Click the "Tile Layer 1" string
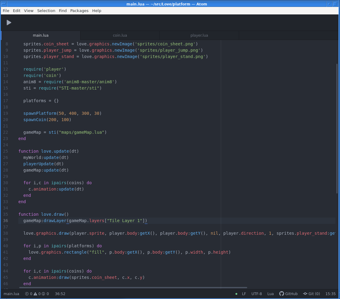This screenshot has width=340, height=299. click(124, 221)
